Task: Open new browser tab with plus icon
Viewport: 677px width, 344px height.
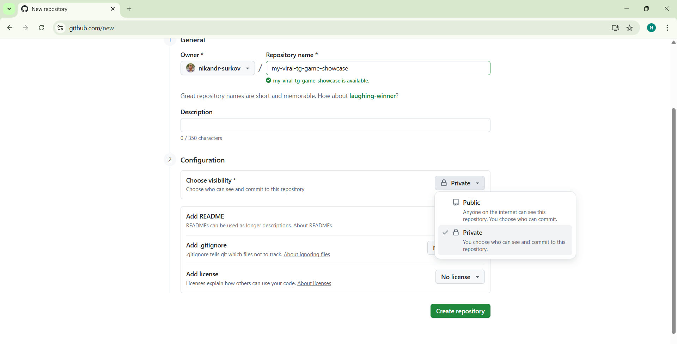Action: 129,9
